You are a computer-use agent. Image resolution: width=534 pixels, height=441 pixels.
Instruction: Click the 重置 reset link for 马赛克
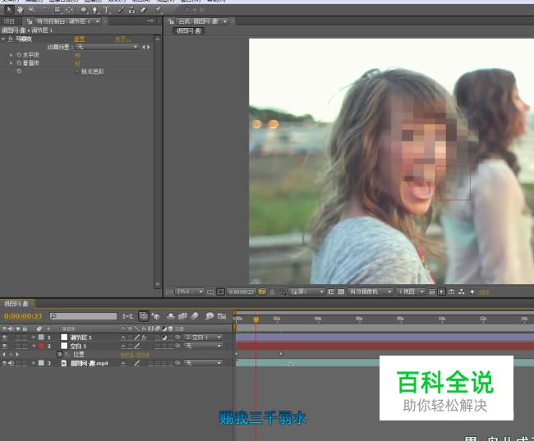click(x=80, y=39)
